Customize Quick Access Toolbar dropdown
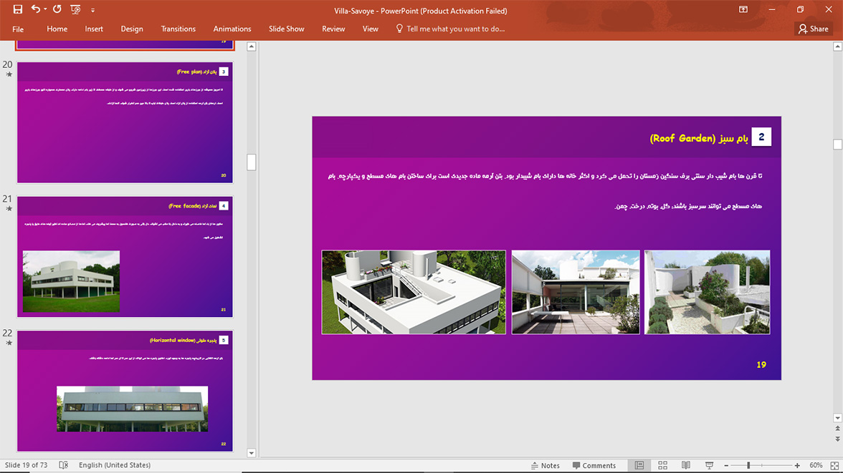Screen dimensions: 843x473 pyautogui.click(x=92, y=10)
